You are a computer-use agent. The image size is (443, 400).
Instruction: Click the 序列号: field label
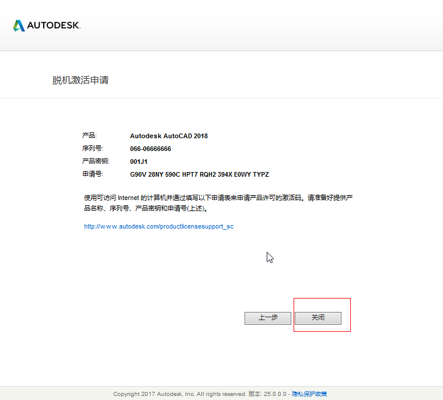point(93,149)
